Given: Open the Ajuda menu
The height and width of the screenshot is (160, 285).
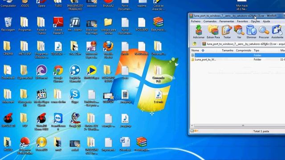Looking at the screenshot, I should point(266,21).
